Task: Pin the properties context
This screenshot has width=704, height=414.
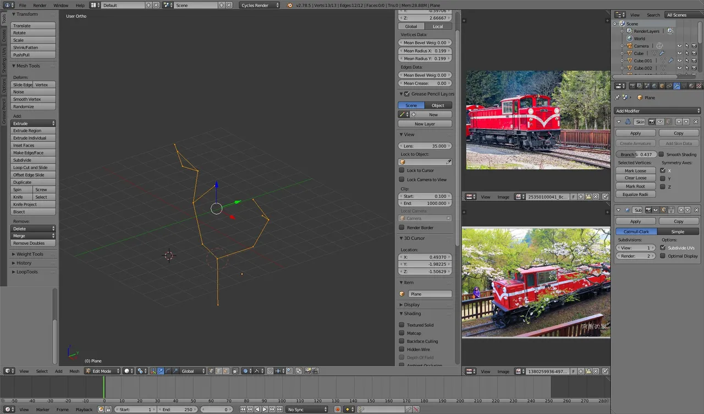Action: tap(618, 97)
